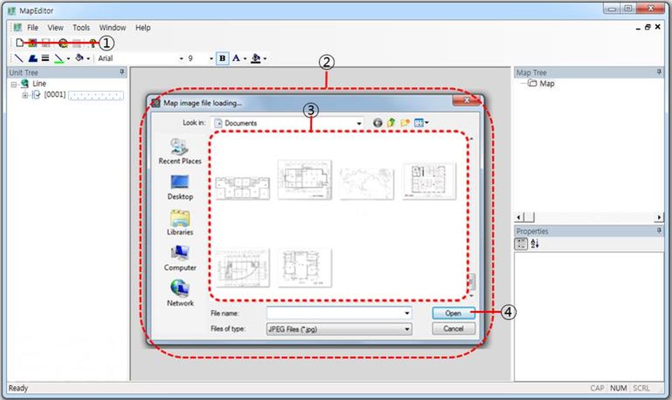The height and width of the screenshot is (400, 672).
Task: Open the font color picker dropdown
Action: 245,58
